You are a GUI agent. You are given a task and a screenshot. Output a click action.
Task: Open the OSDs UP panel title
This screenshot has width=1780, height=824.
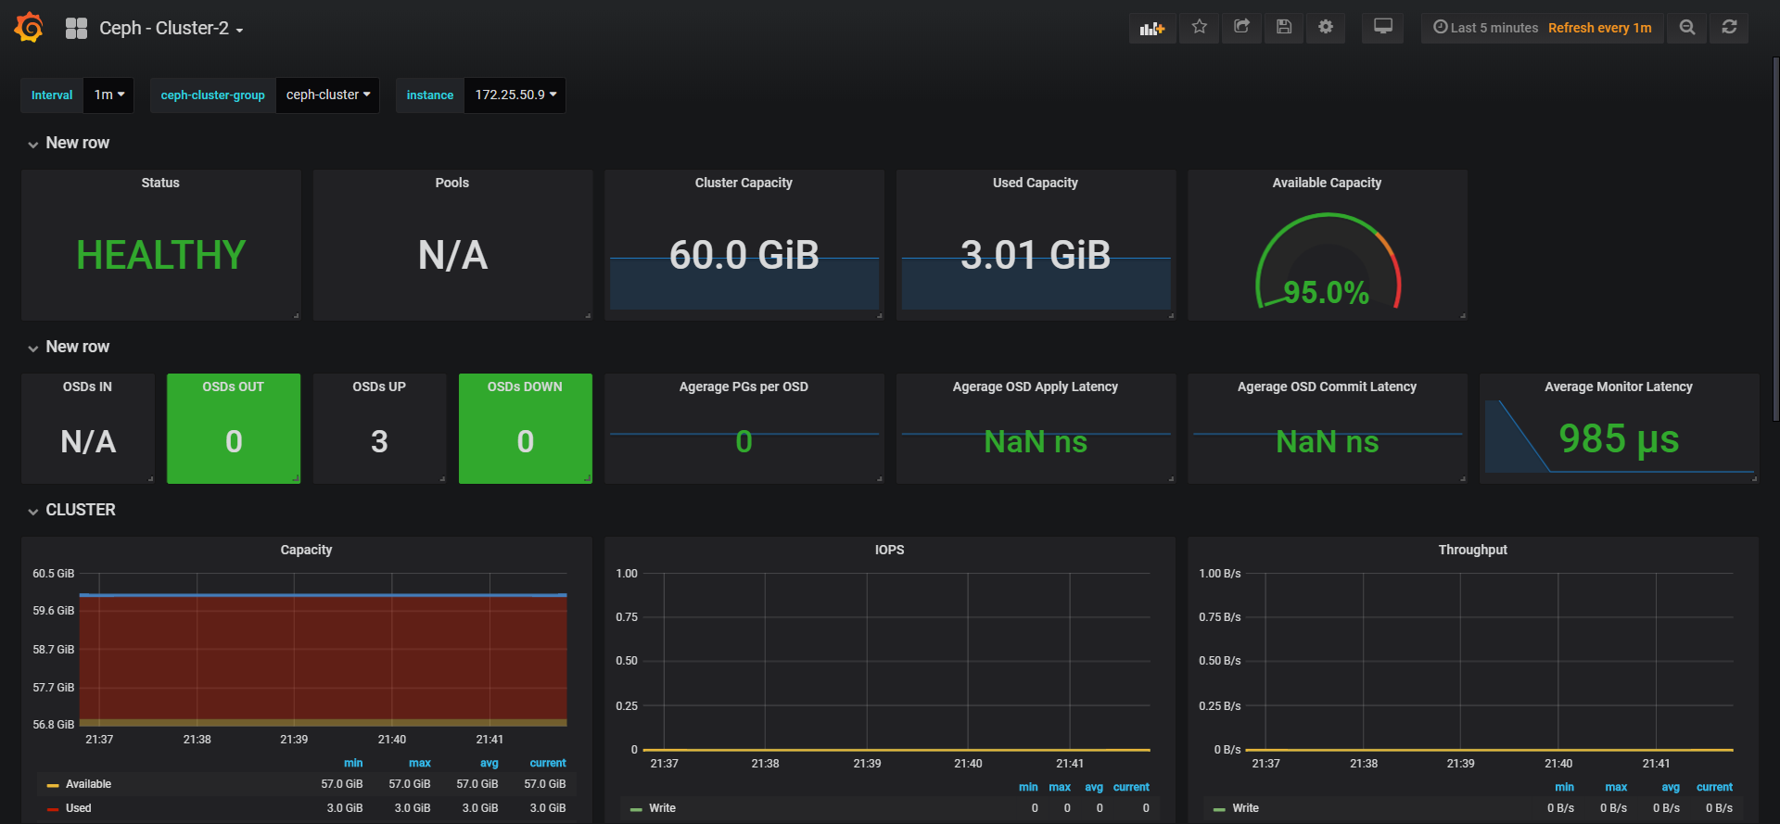coord(379,387)
